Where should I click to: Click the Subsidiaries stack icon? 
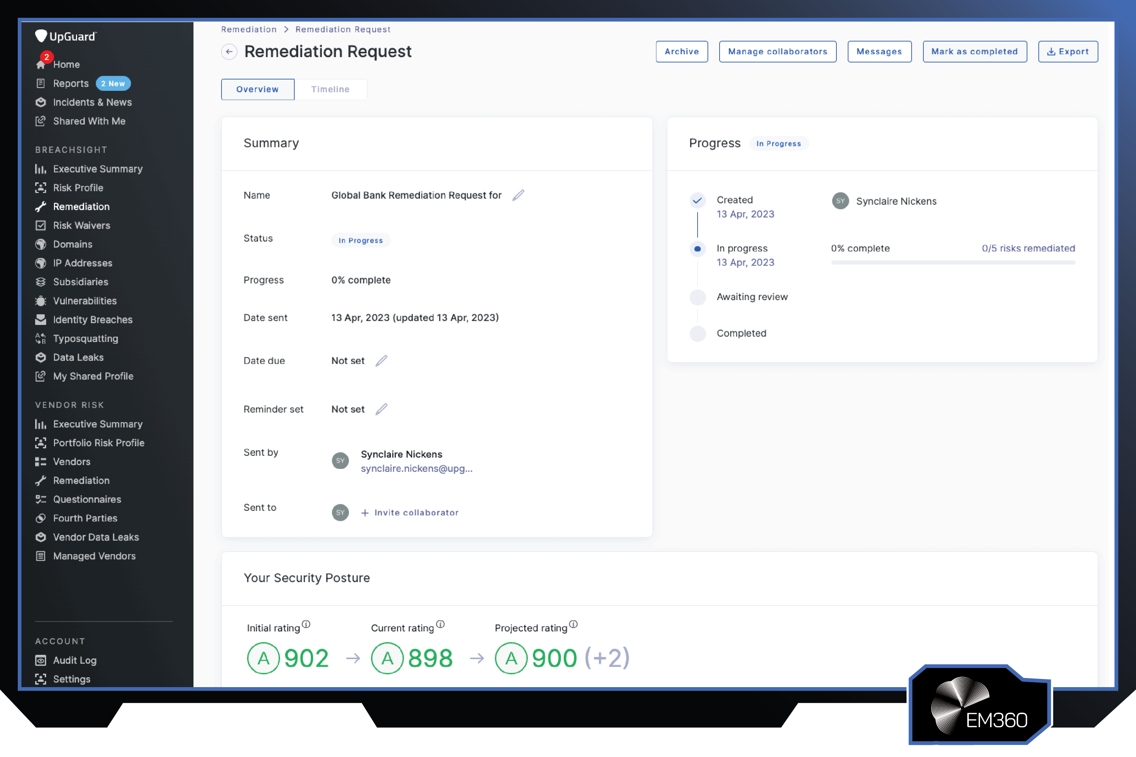41,282
